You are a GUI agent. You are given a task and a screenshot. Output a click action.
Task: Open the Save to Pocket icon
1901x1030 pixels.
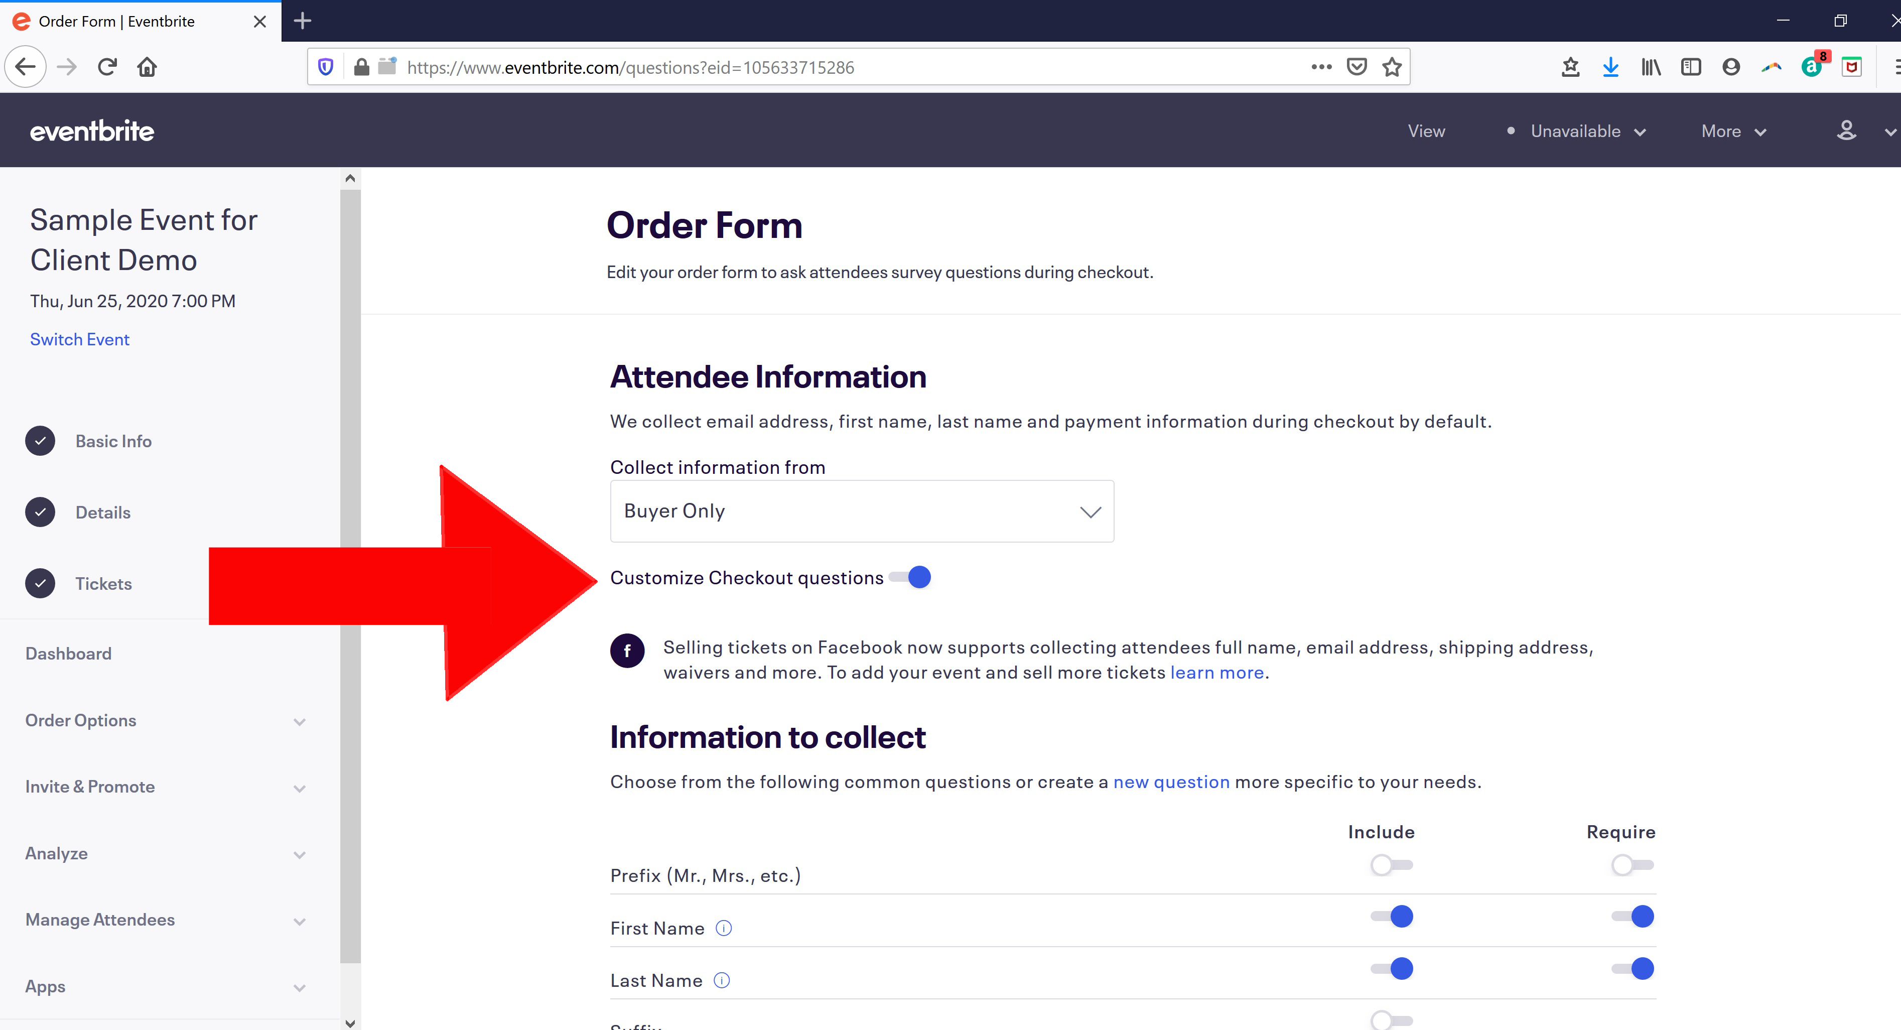(x=1356, y=67)
